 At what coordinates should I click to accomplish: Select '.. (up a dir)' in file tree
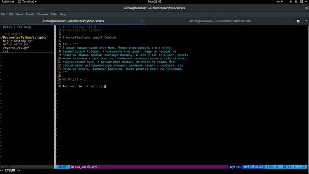click(11, 34)
